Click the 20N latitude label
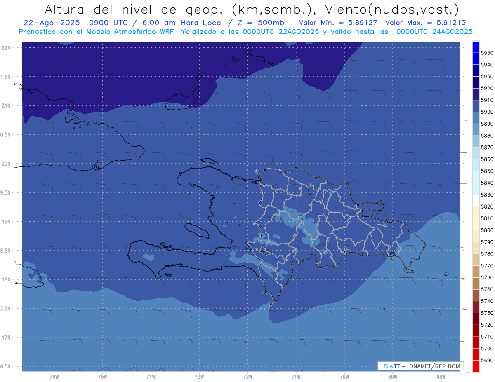This screenshot has height=382, width=495. point(7,164)
